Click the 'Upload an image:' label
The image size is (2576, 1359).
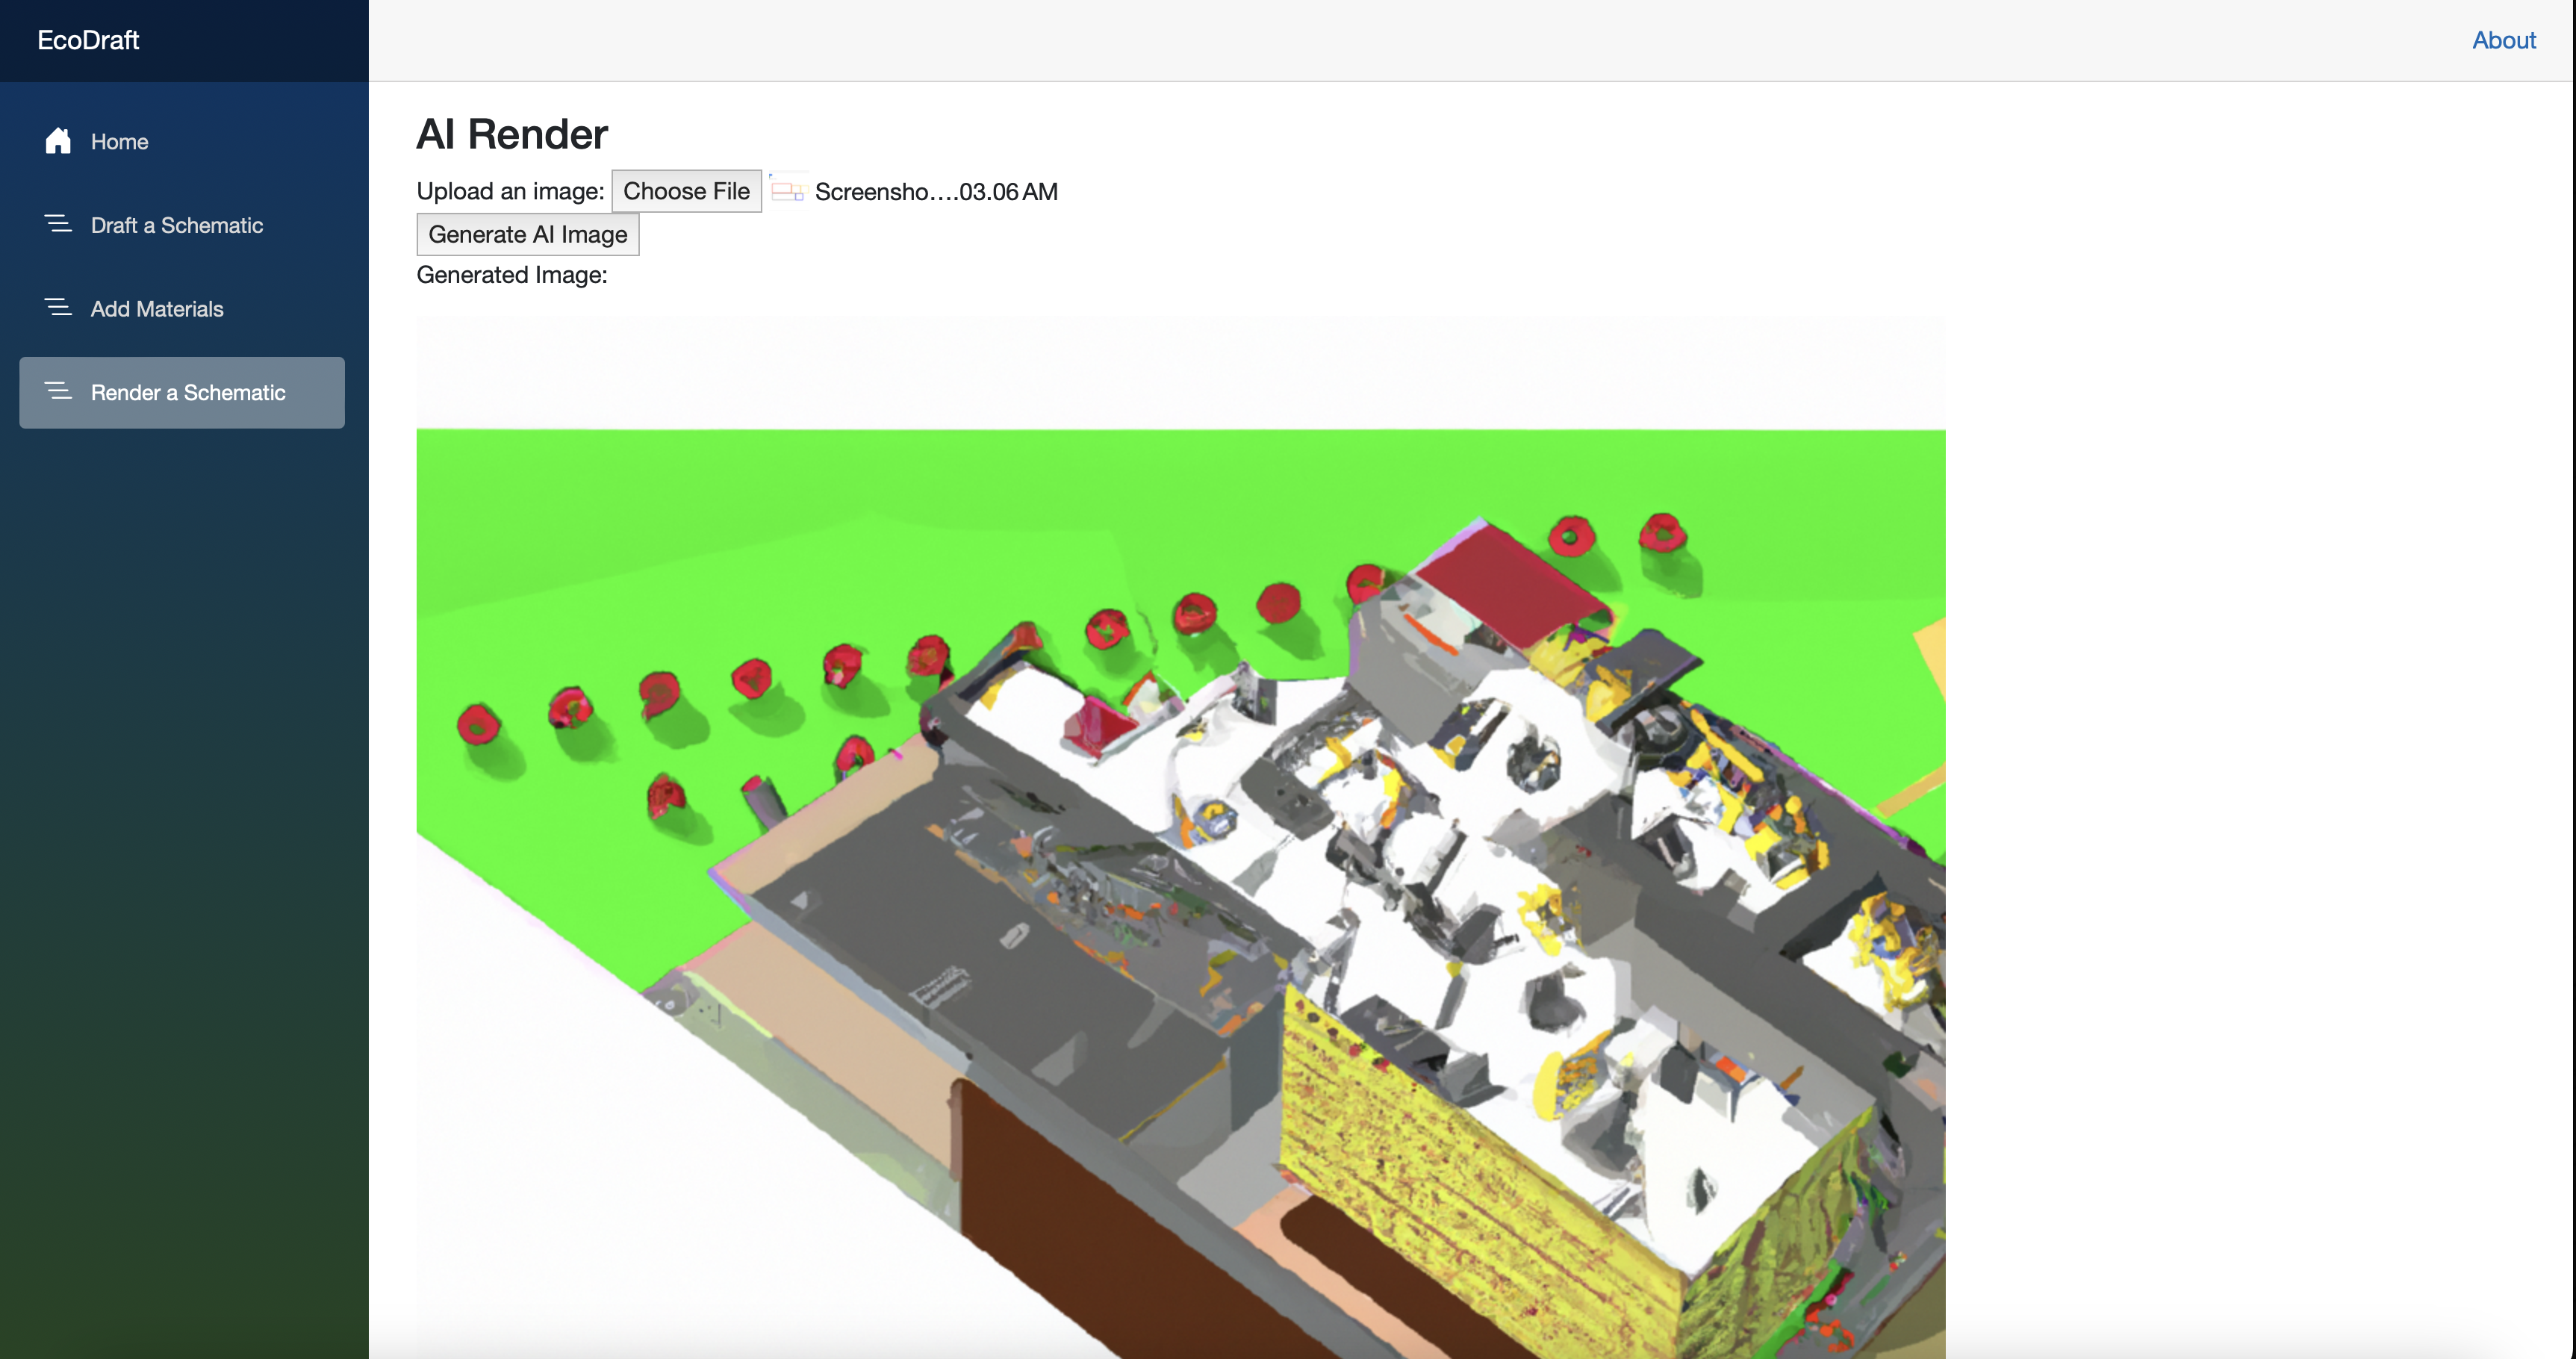(x=510, y=191)
